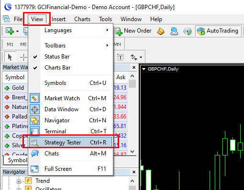Expand the Toolbars submenu

(x=71, y=46)
